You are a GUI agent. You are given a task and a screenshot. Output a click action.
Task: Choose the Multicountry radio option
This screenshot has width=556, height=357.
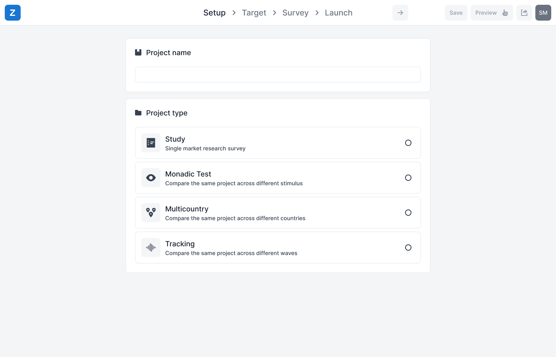[408, 213]
